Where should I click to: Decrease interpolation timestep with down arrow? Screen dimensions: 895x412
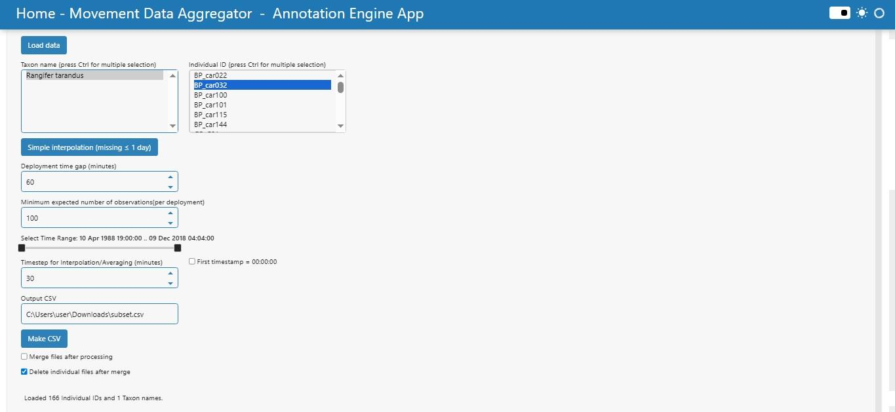tap(170, 283)
